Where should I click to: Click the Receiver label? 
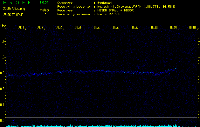click(x=65, y=10)
